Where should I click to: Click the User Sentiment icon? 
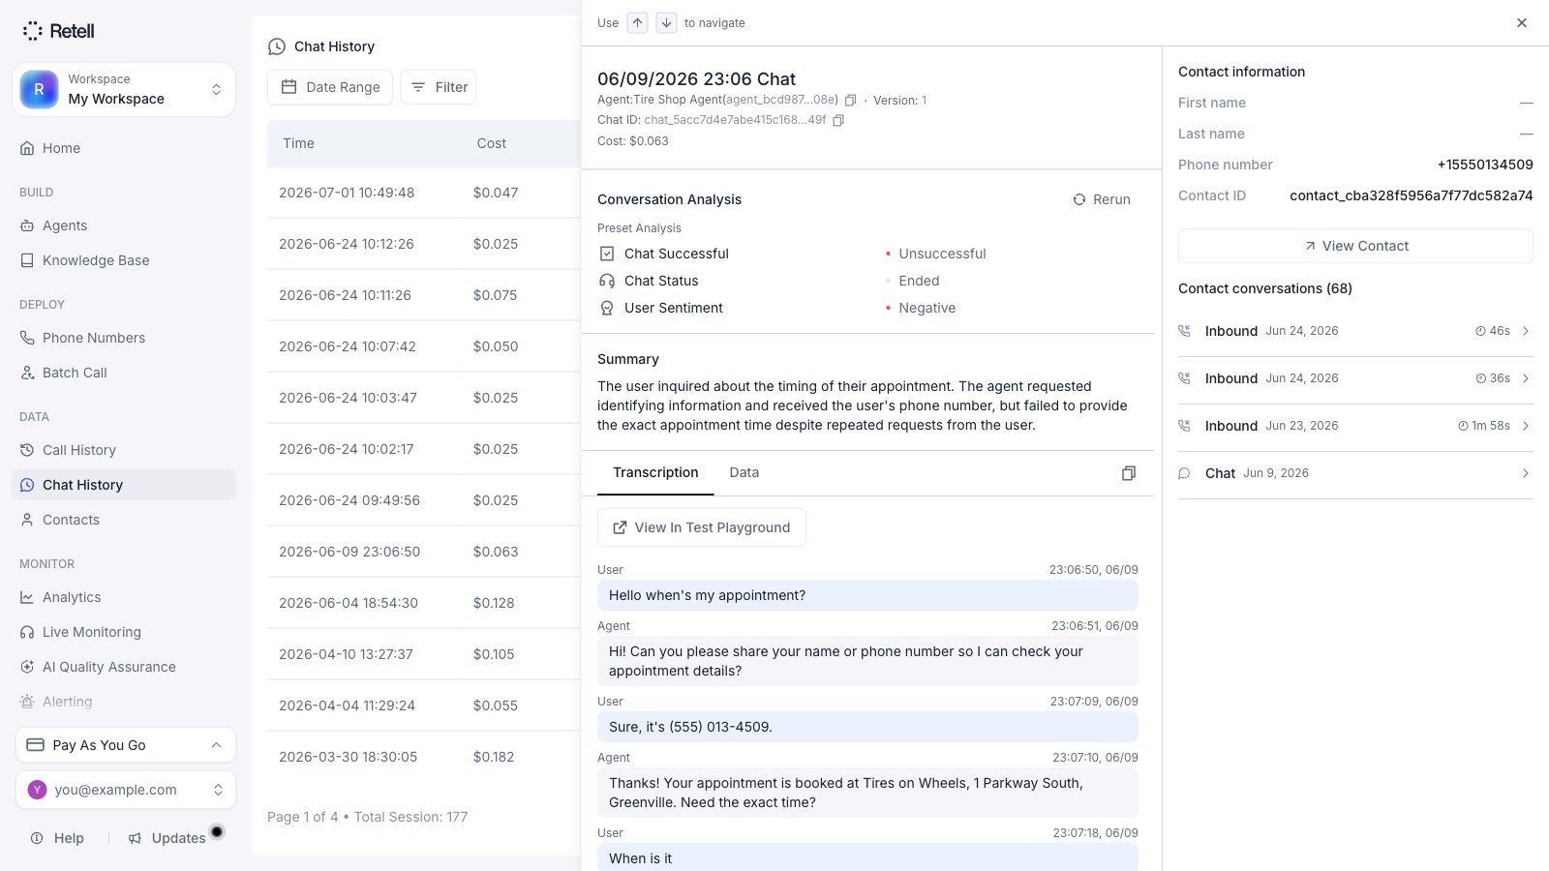click(607, 308)
